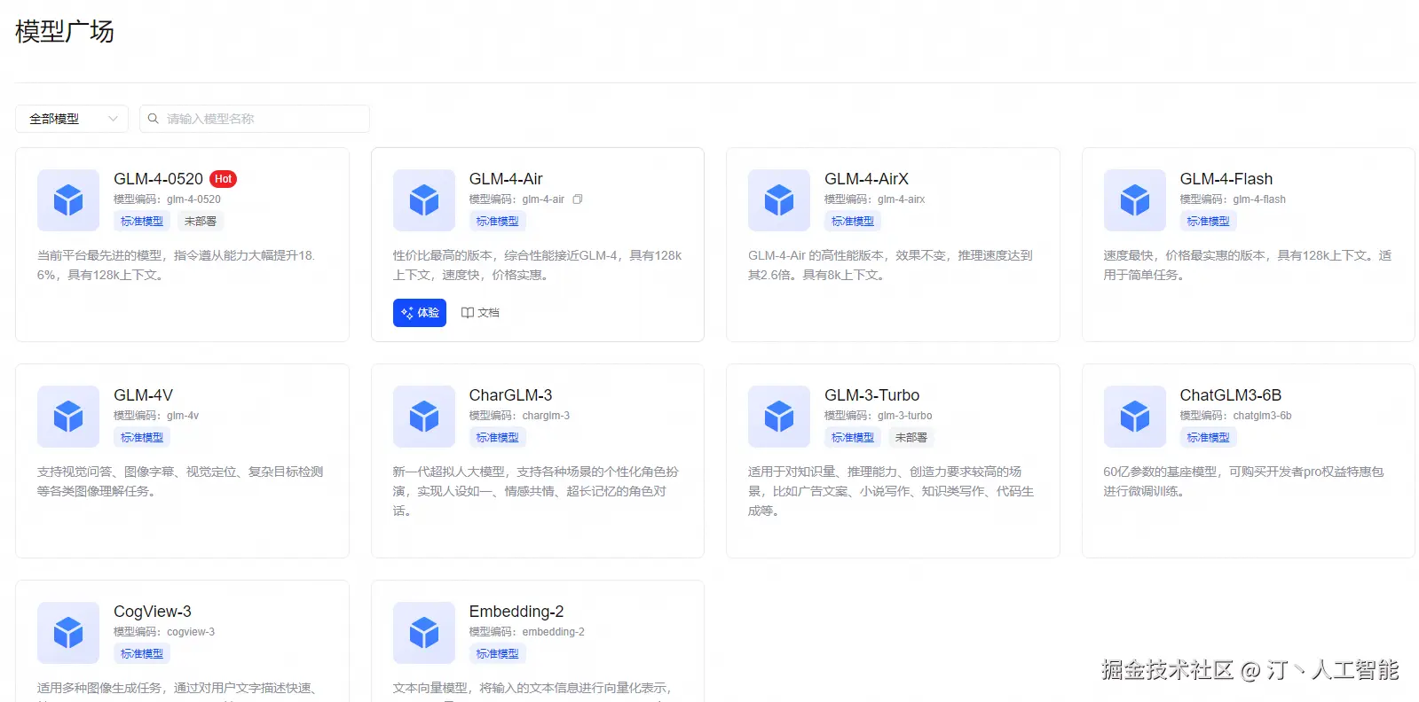Click the GLM-3-Turbo cube icon
The image size is (1419, 702).
tap(779, 417)
